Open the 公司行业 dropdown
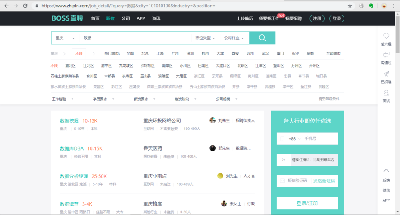Screen dimensions: 400x215 click(x=234, y=38)
